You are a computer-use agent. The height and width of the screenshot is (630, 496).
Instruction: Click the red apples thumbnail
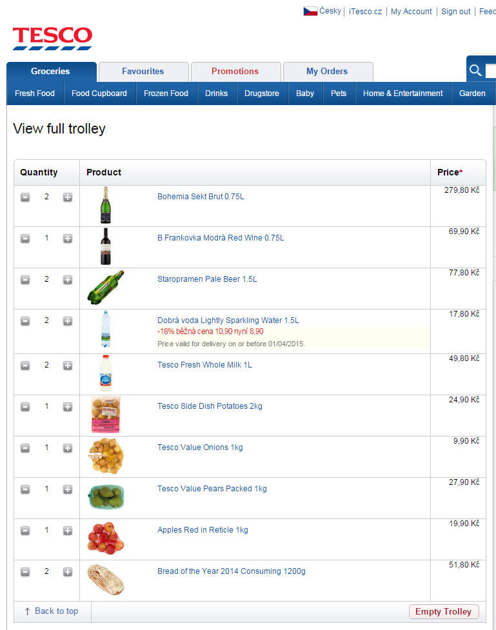(x=106, y=538)
